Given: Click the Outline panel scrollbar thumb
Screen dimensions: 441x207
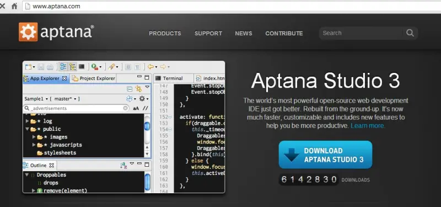Looking at the screenshot, I should click(147, 182).
